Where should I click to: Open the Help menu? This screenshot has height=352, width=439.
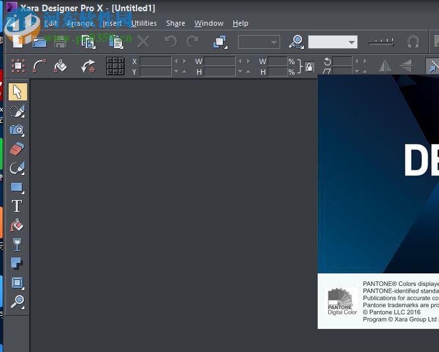click(x=241, y=23)
